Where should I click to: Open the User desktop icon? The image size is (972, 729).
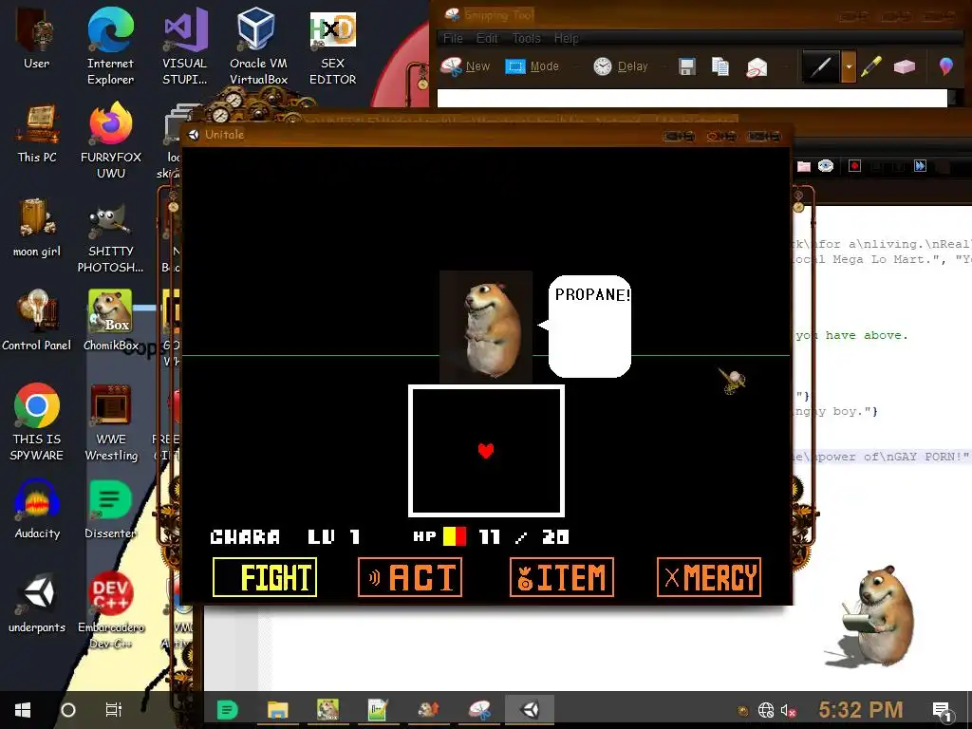tap(37, 40)
